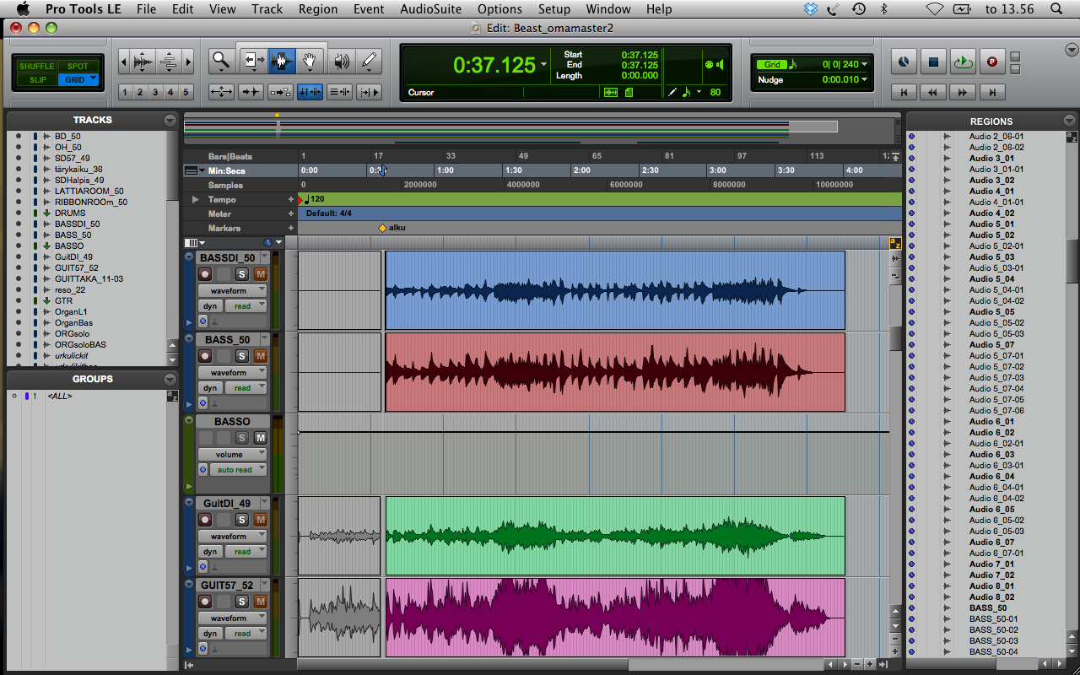Open the Event menu
Viewport: 1080px width, 675px height.
click(369, 9)
